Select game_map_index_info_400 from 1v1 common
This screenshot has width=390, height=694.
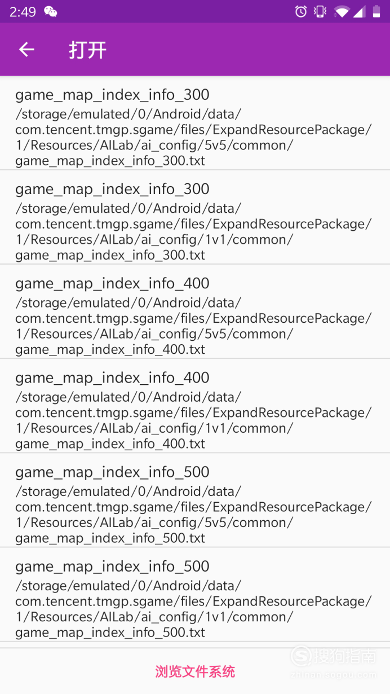pos(195,406)
